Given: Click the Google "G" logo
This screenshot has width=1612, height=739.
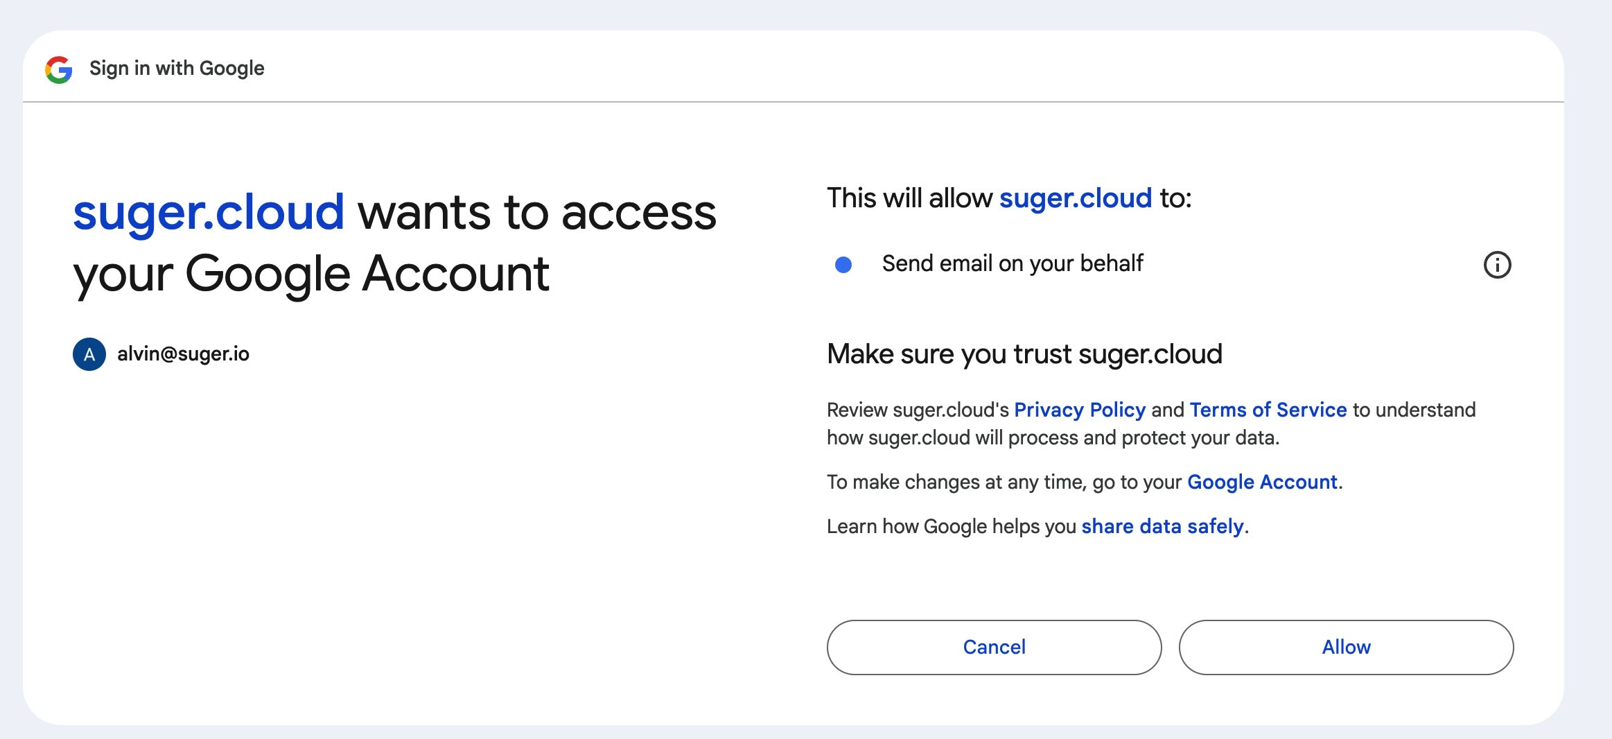Looking at the screenshot, I should point(59,69).
